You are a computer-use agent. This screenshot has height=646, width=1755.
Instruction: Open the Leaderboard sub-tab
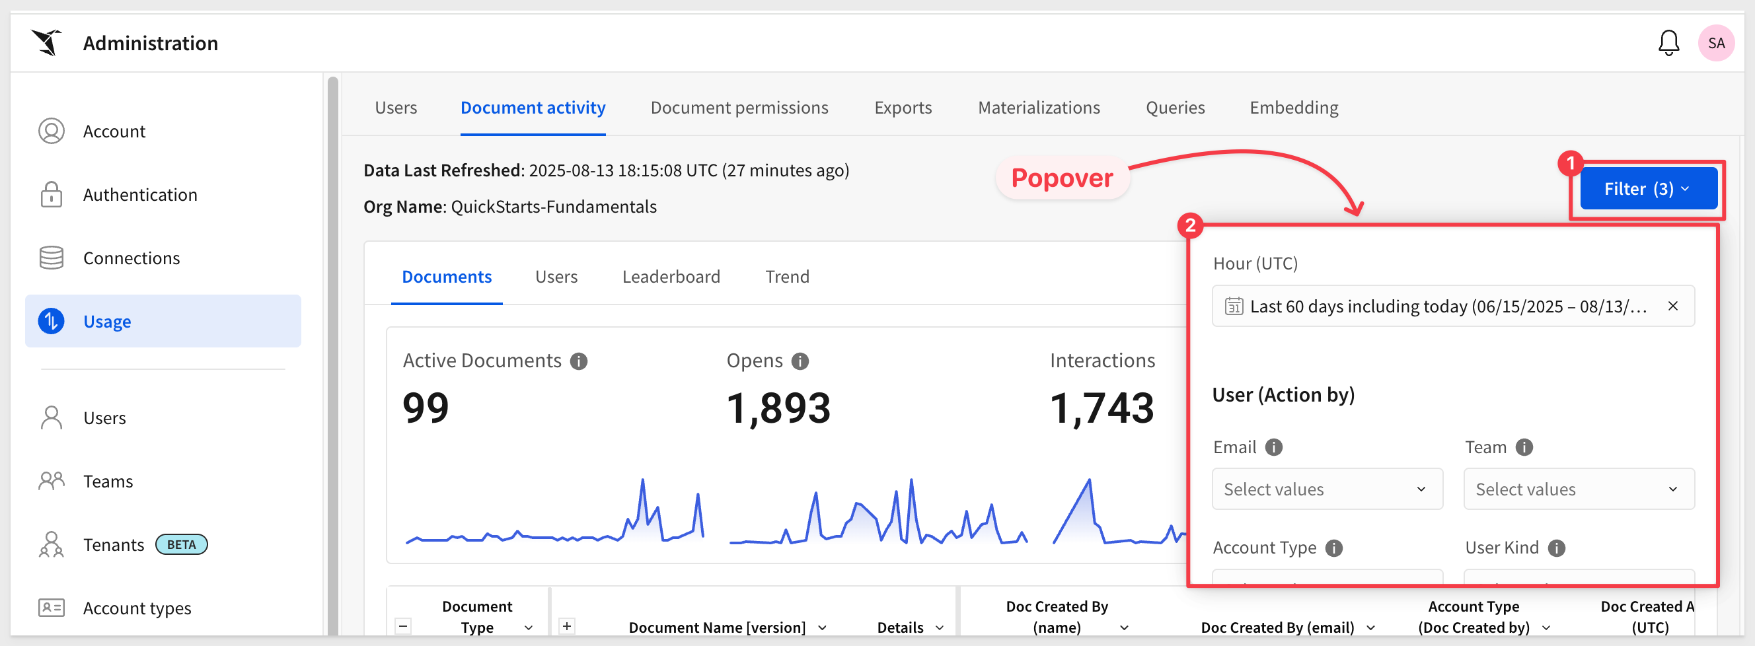[x=671, y=276]
